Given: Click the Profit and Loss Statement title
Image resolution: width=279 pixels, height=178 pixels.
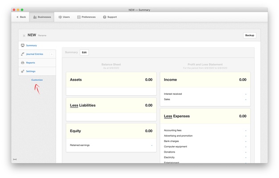Looking at the screenshot, I should pyautogui.click(x=205, y=65).
